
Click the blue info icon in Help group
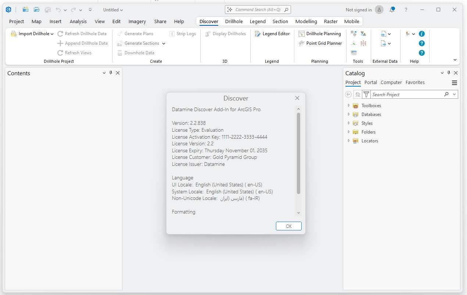point(422,34)
